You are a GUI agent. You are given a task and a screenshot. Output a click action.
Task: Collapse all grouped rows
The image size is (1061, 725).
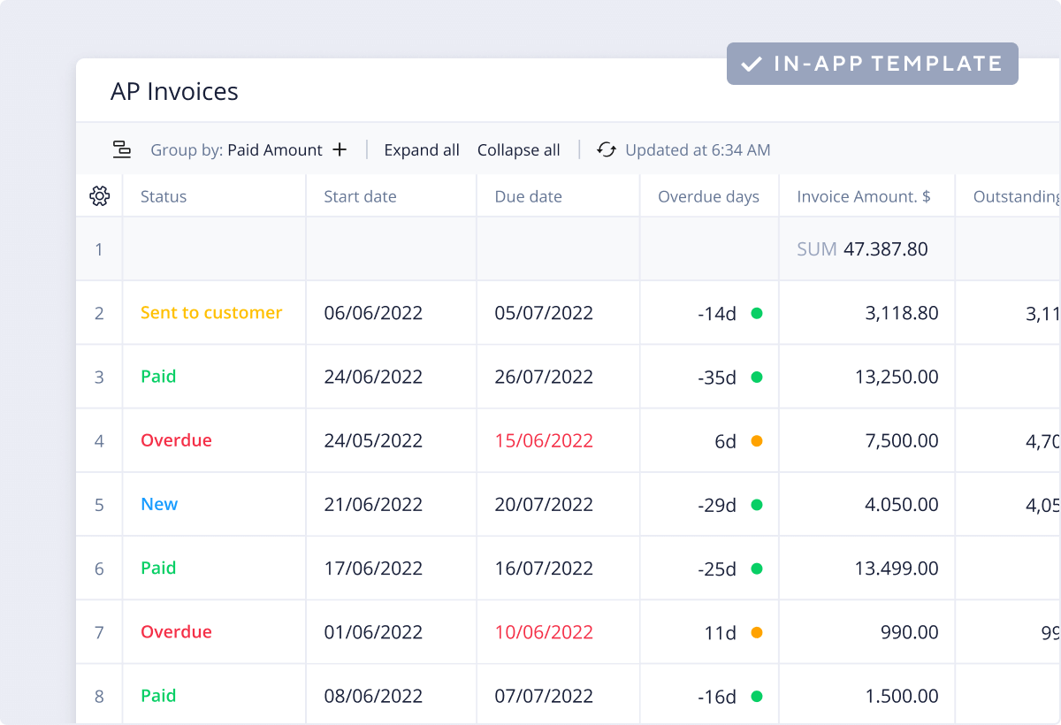pyautogui.click(x=519, y=150)
